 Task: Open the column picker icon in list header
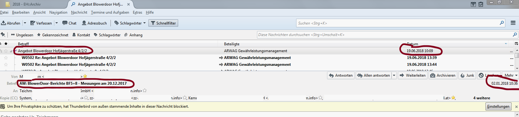coord(516,44)
